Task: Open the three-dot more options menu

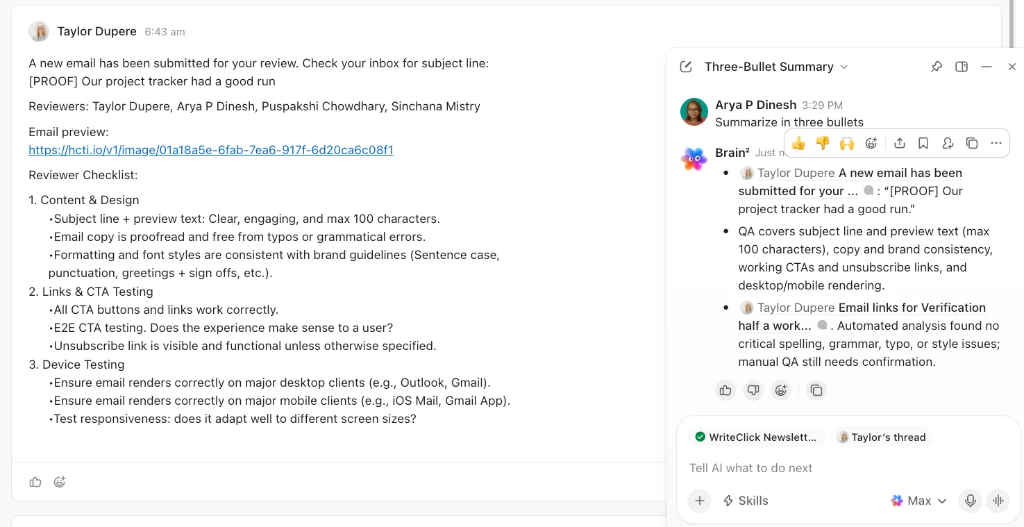Action: click(996, 143)
